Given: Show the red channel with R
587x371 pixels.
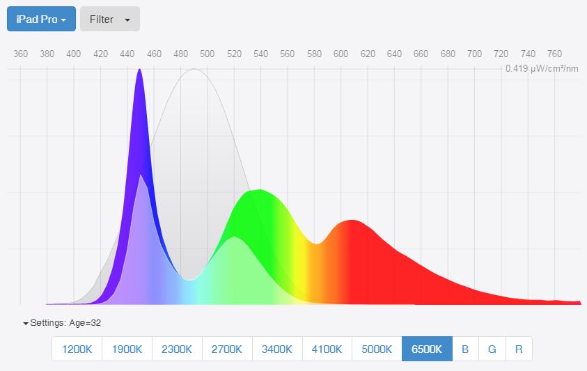Looking at the screenshot, I should click(519, 349).
